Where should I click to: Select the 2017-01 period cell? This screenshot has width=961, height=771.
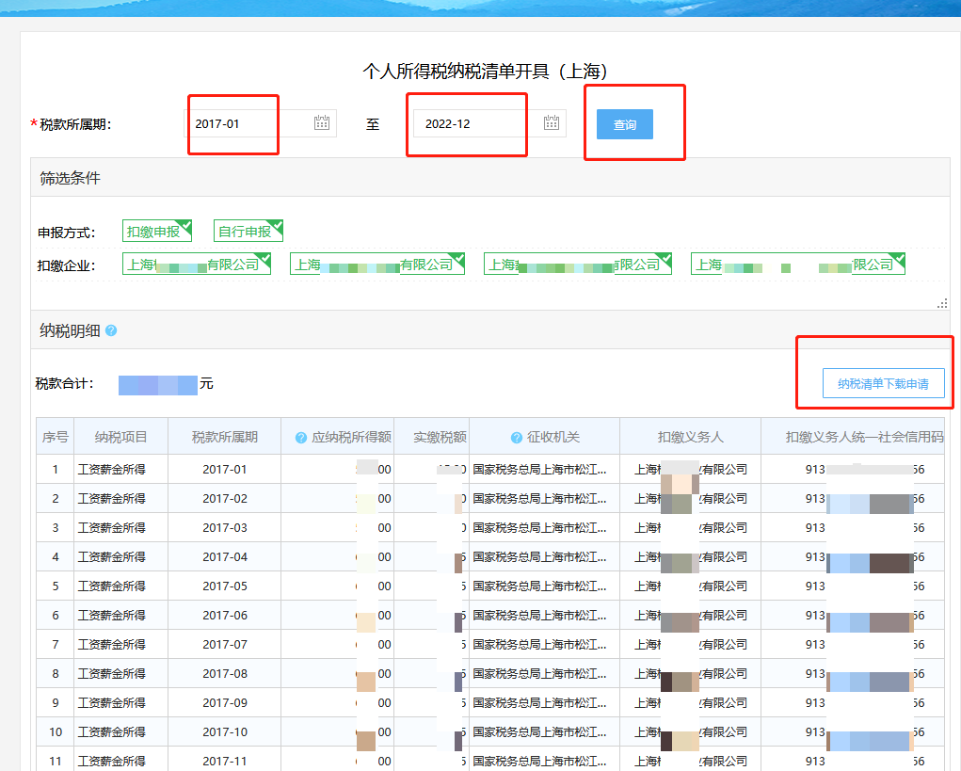click(x=224, y=470)
